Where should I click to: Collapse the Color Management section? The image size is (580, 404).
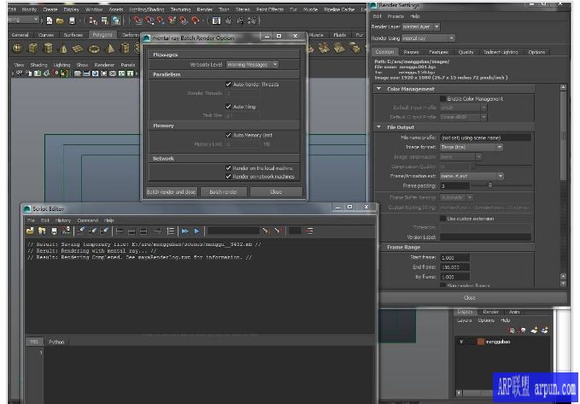(379, 89)
